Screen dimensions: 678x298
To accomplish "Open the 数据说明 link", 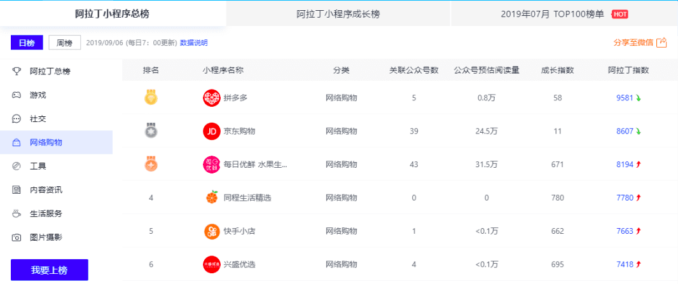I will (194, 43).
